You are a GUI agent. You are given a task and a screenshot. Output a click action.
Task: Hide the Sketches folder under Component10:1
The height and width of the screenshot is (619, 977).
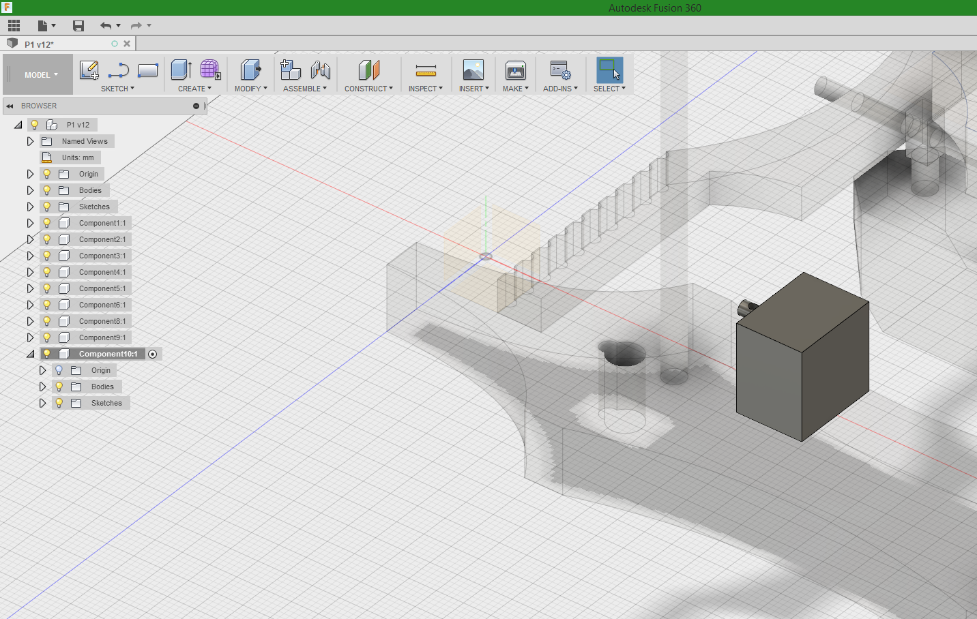click(x=59, y=403)
